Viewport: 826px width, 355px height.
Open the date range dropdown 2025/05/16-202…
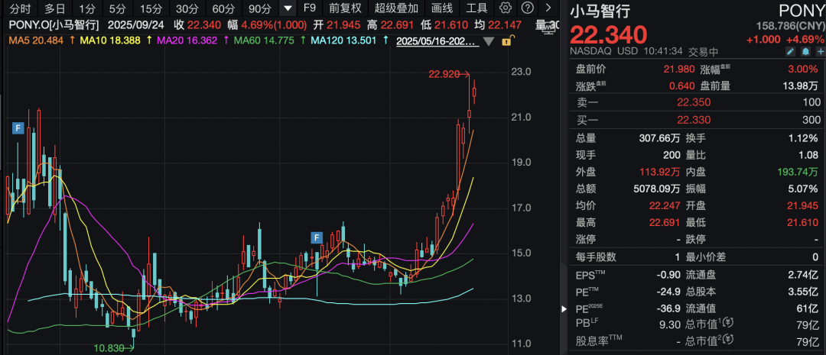[x=437, y=40]
